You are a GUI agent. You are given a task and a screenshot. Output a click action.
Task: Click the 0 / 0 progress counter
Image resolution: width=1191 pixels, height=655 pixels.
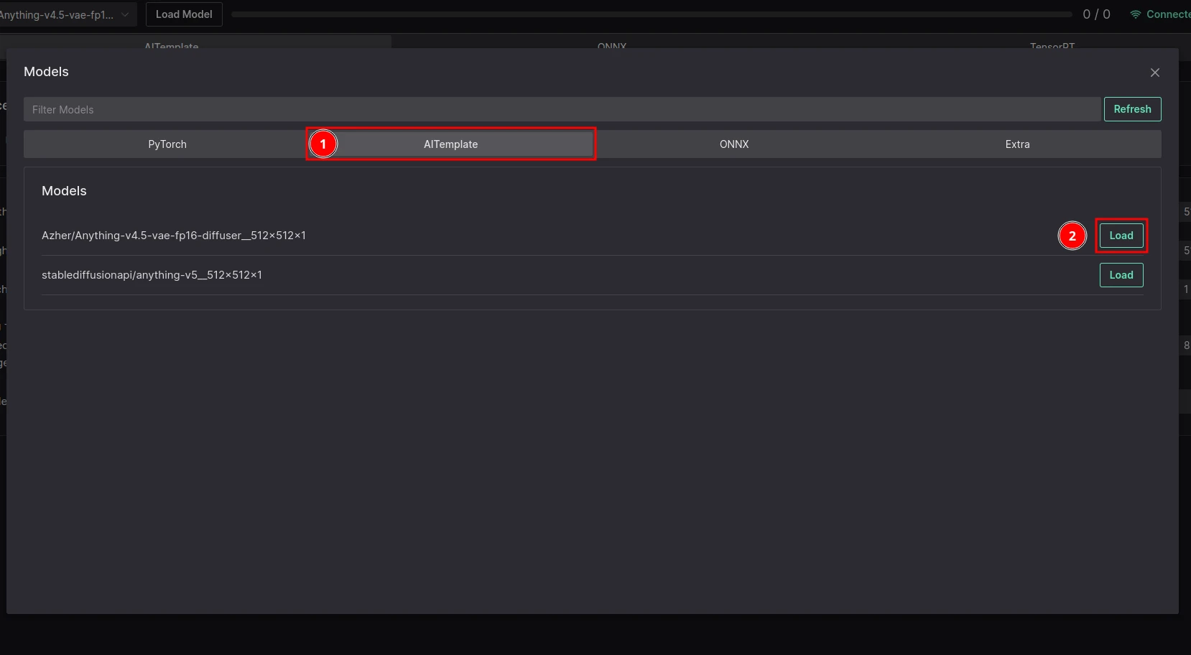click(1096, 14)
